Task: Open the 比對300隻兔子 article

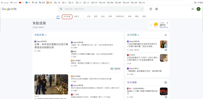Action: click(x=142, y=59)
